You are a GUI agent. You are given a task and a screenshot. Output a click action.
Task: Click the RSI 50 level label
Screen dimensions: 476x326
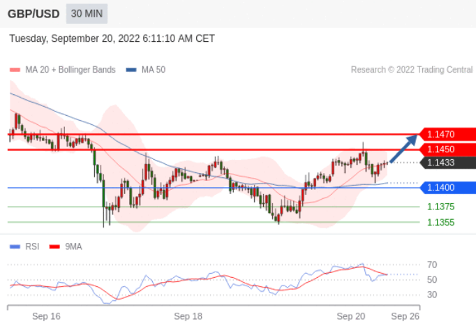point(432,280)
